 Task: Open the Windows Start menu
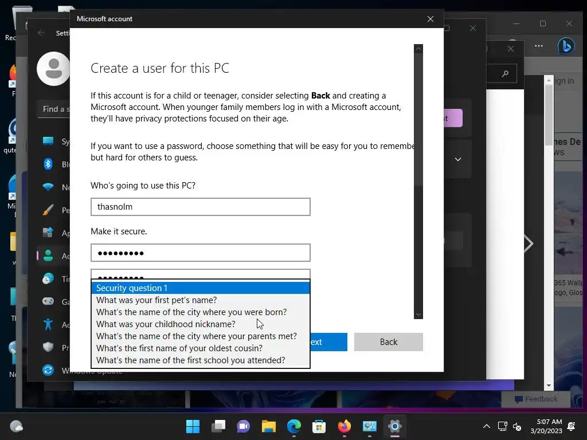(x=193, y=426)
